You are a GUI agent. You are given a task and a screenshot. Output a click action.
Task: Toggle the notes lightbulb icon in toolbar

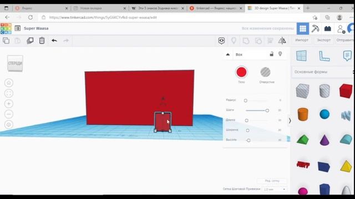[x=234, y=40]
